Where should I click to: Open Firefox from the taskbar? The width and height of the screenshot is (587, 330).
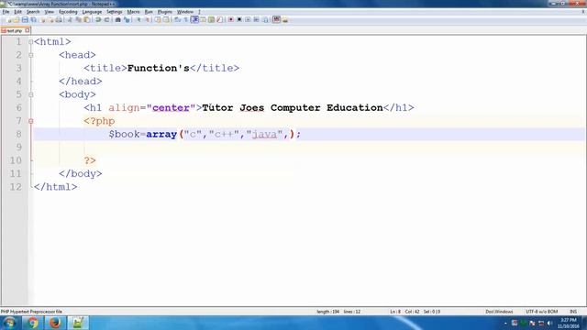point(55,323)
